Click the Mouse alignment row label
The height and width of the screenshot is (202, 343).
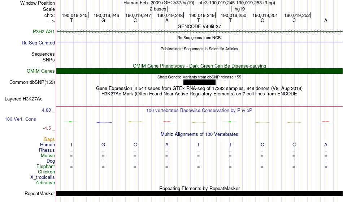(x=48, y=156)
